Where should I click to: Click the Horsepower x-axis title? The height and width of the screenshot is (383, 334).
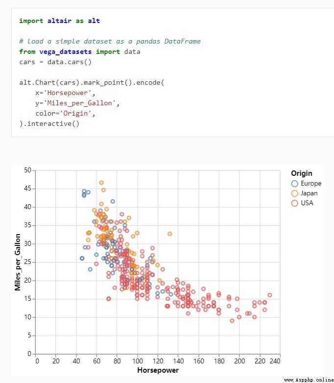(158, 370)
